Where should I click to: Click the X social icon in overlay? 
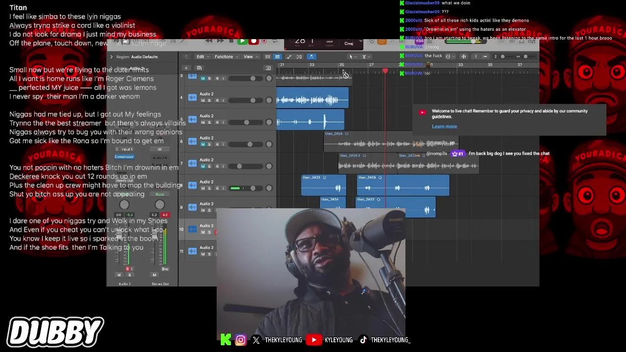256,340
